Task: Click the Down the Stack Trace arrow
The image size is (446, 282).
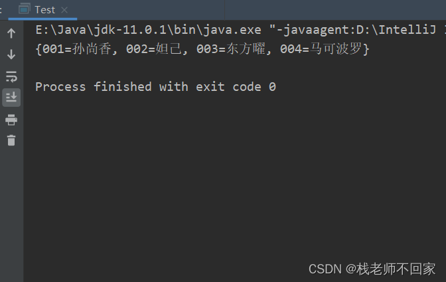Action: tap(11, 54)
